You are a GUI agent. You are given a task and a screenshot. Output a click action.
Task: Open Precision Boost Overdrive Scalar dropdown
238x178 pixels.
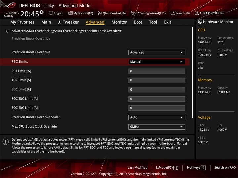pos(157,117)
